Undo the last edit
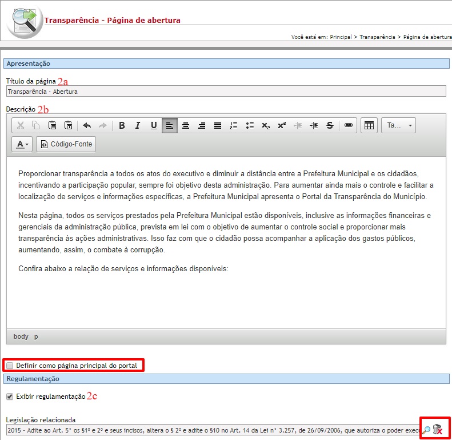This screenshot has width=452, height=440. [87, 125]
